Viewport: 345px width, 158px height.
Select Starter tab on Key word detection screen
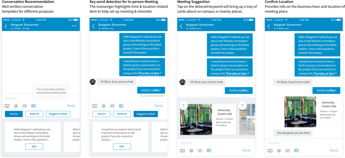point(101,114)
